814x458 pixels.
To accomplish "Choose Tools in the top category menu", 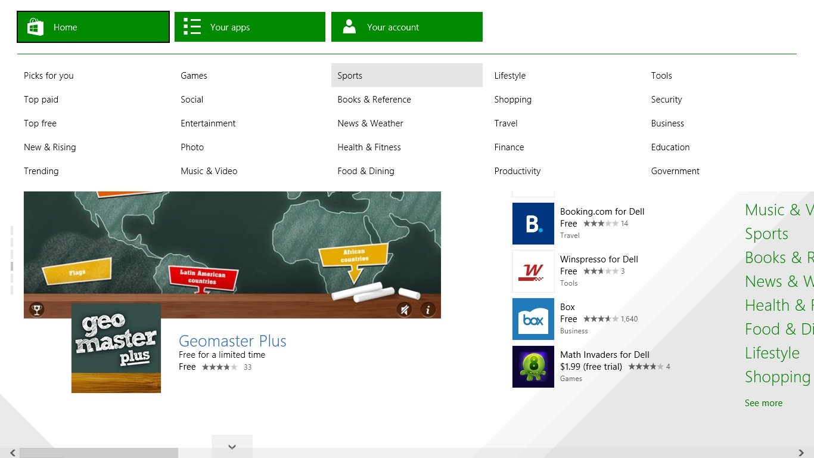I will [661, 76].
